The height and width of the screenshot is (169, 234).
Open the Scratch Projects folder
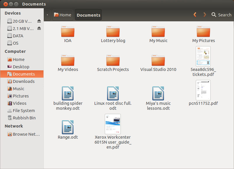(113, 60)
